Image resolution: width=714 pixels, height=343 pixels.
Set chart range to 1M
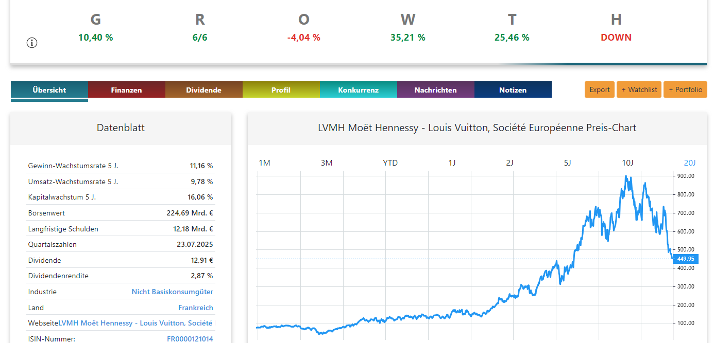[x=264, y=163]
